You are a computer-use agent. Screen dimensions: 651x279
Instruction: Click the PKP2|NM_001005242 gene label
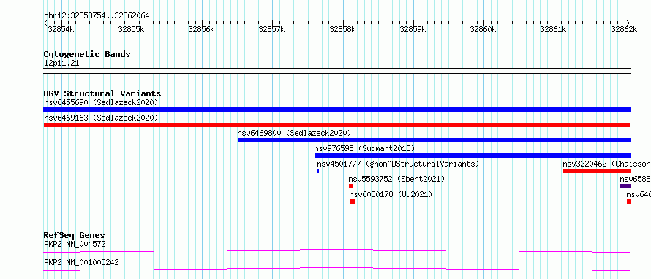(x=81, y=262)
